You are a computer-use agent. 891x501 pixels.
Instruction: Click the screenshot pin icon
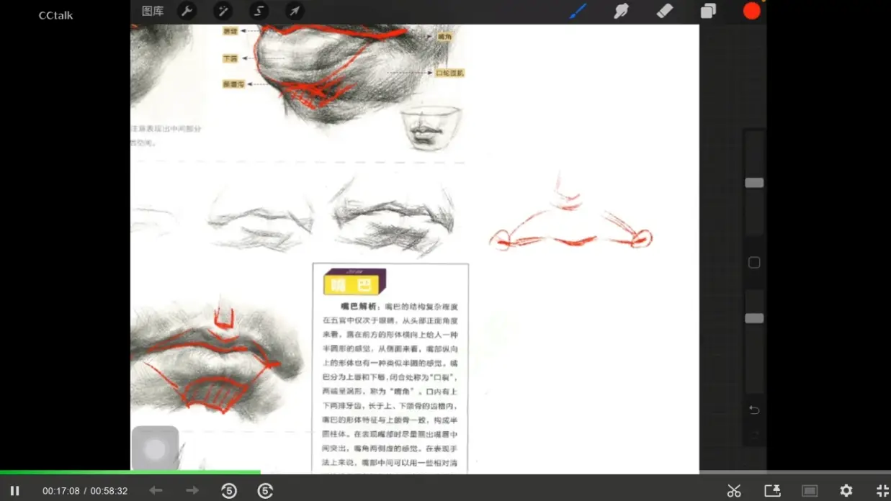point(771,490)
